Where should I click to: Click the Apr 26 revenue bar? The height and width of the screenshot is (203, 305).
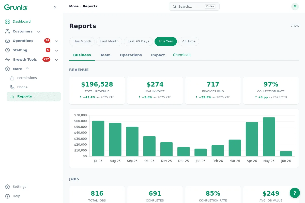(252, 139)
